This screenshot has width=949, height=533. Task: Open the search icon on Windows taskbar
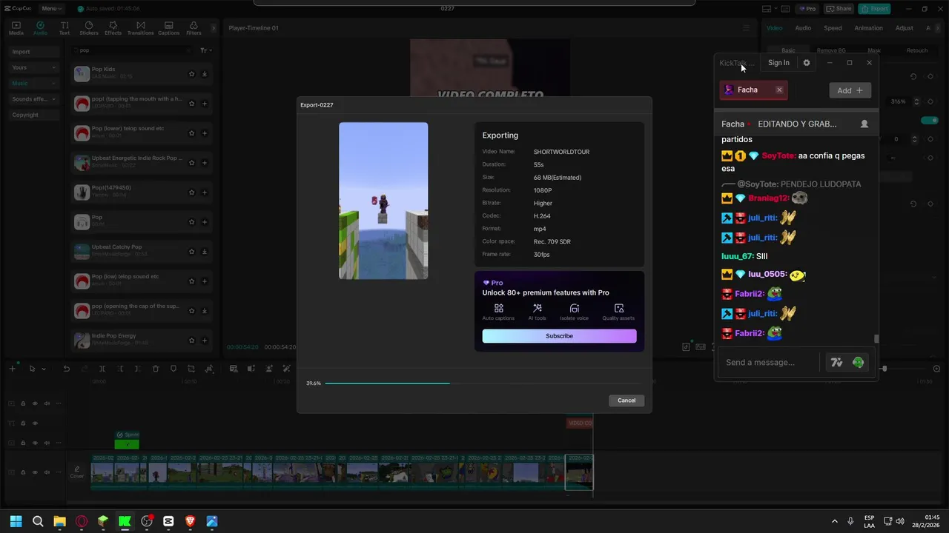(38, 521)
